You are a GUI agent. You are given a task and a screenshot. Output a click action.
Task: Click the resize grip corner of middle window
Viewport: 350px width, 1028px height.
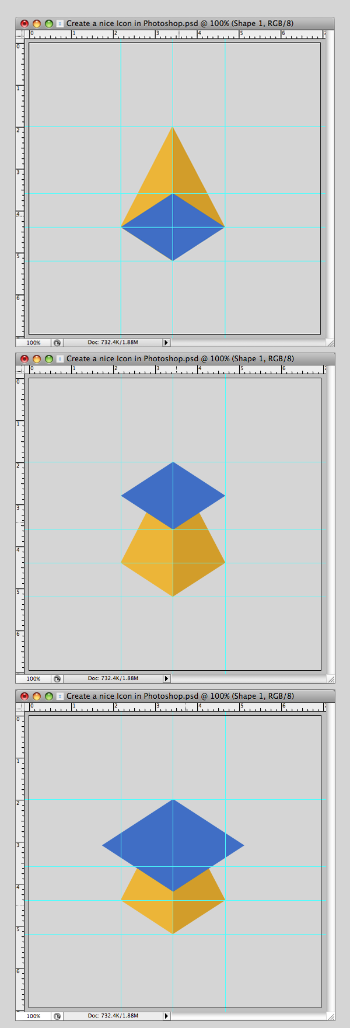point(330,679)
